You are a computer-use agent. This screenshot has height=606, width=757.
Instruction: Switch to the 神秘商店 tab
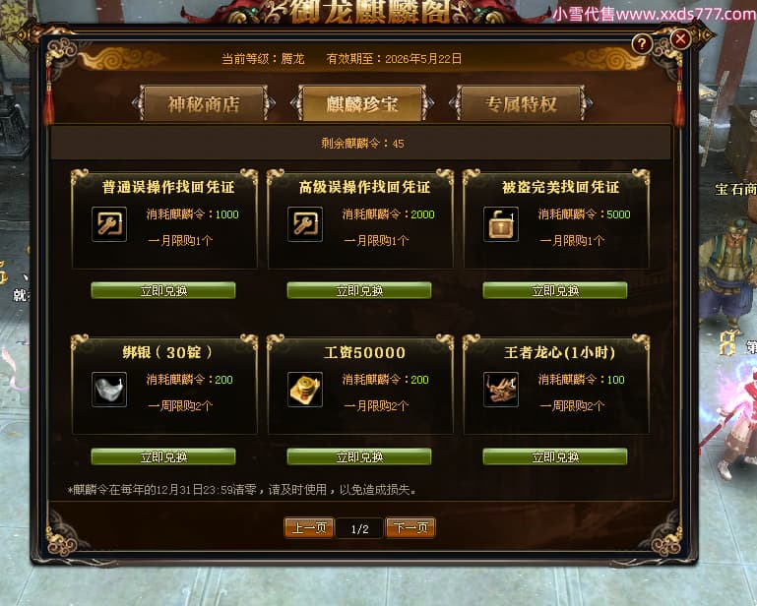coord(204,103)
